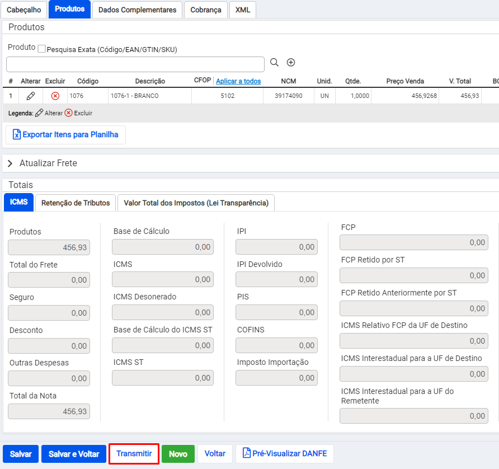
Task: Click the Transmitir button
Action: tap(134, 454)
